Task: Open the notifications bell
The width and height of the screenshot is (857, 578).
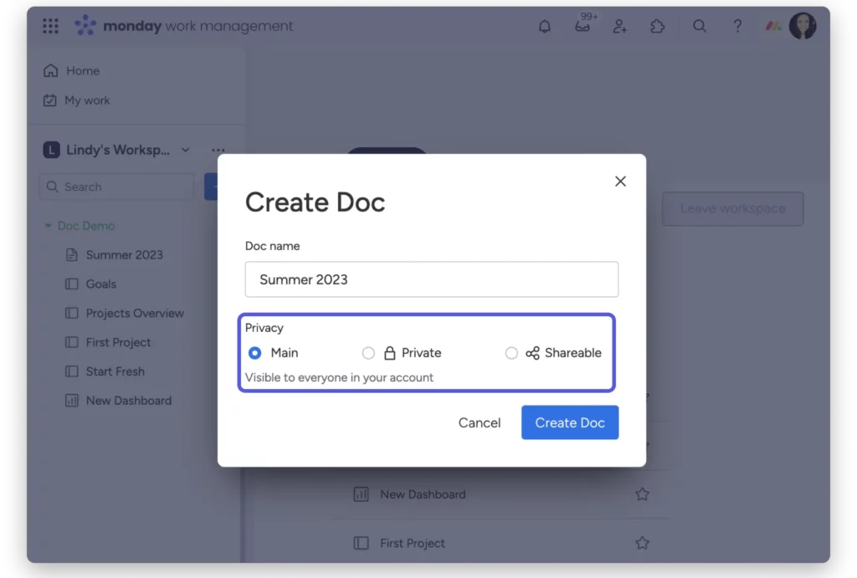Action: tap(544, 26)
